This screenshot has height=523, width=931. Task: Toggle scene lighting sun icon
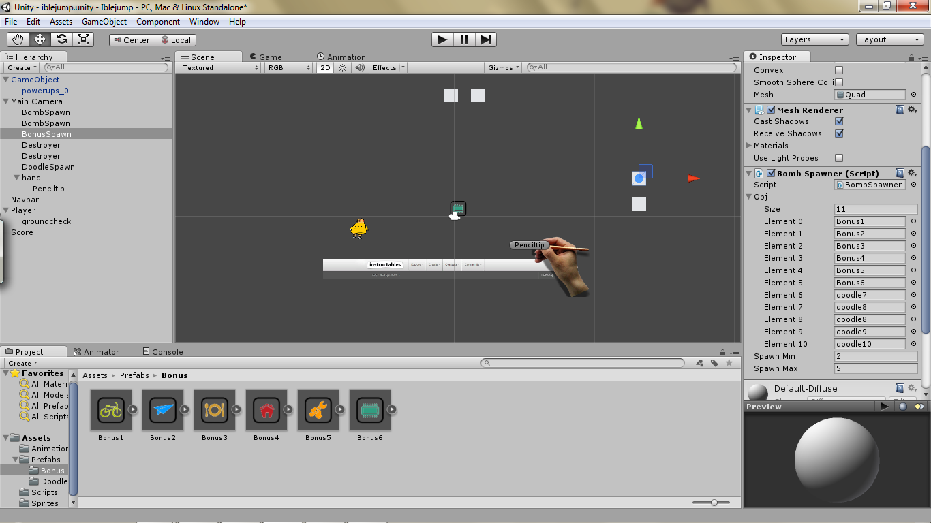[343, 67]
